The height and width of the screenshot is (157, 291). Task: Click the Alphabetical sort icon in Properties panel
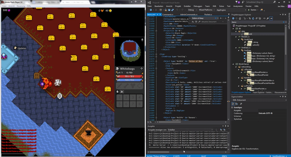(236, 104)
